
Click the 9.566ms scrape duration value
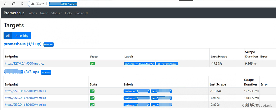coord(251,64)
